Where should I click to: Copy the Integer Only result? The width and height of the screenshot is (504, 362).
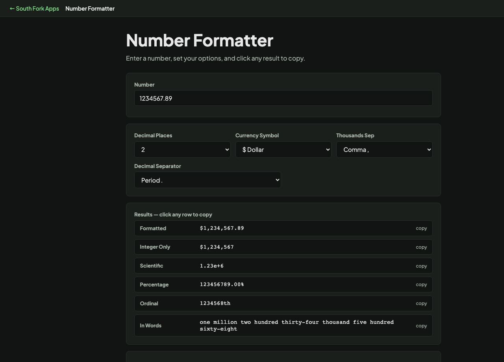[421, 247]
